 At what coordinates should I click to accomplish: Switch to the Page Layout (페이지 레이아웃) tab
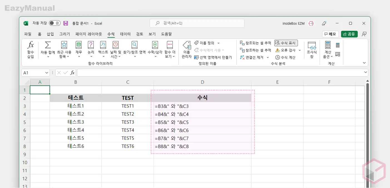point(89,34)
